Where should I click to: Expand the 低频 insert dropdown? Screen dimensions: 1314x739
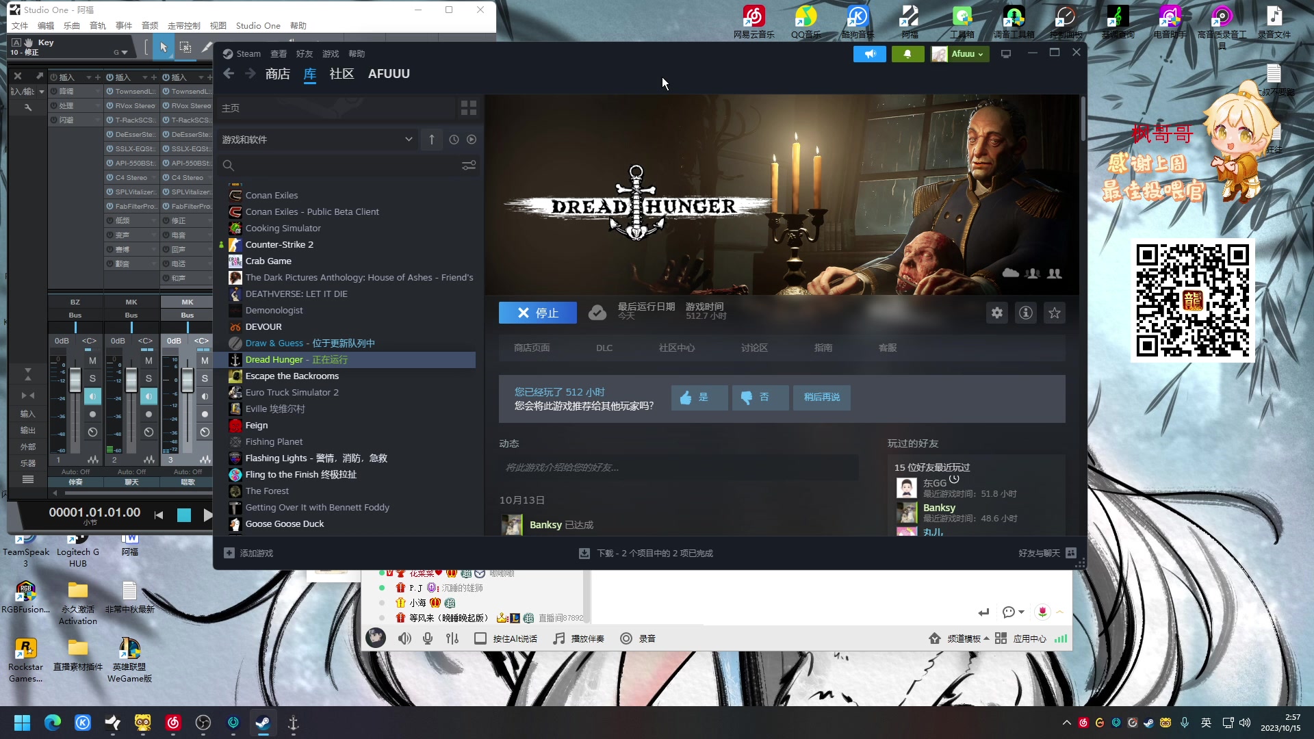(155, 221)
